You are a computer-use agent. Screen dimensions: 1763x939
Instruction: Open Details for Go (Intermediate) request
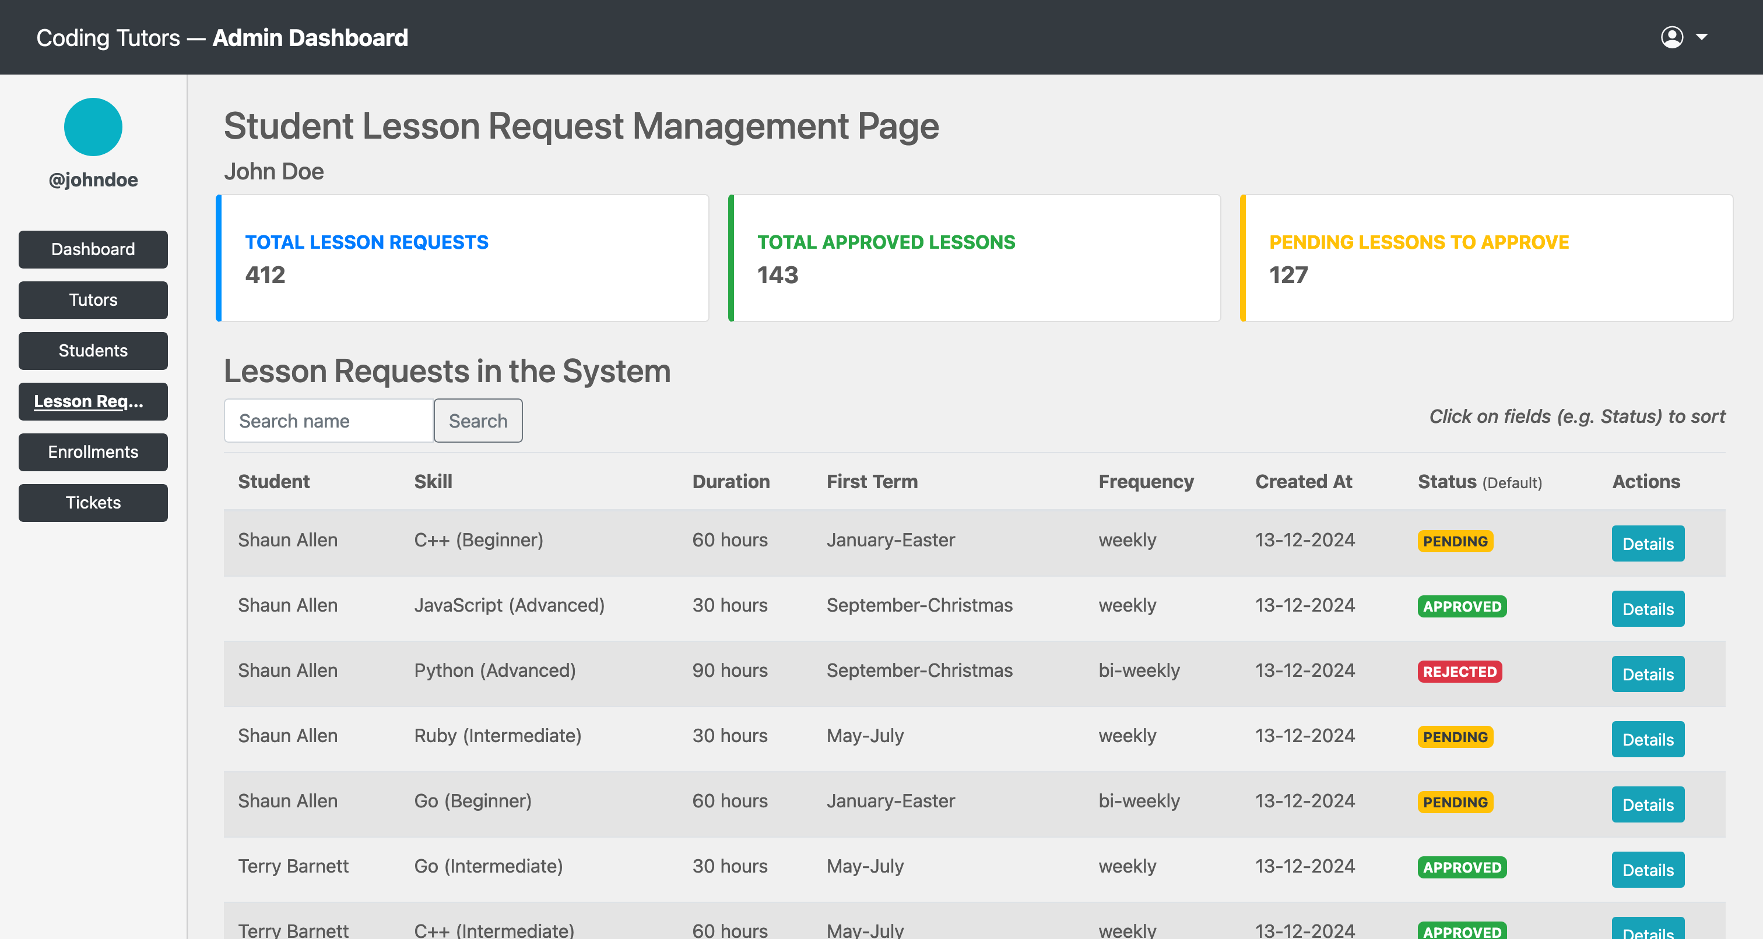(x=1648, y=870)
